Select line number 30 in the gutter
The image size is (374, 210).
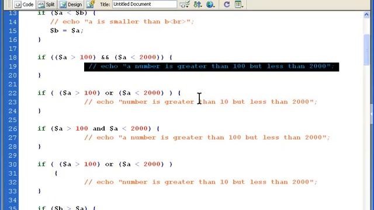(12, 164)
